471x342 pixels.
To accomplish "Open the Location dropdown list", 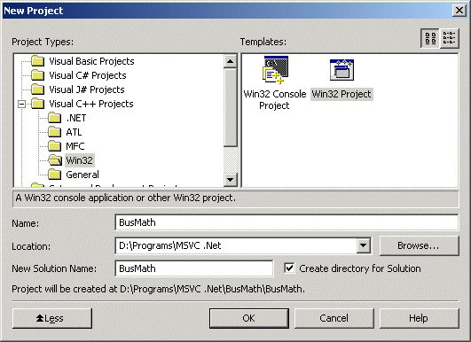I will pos(363,245).
